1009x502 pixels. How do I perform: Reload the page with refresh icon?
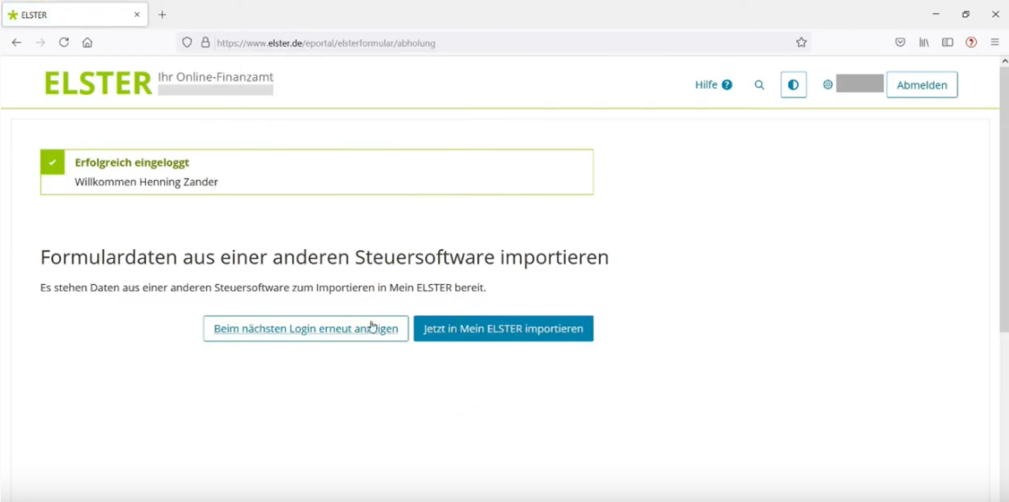click(x=63, y=43)
